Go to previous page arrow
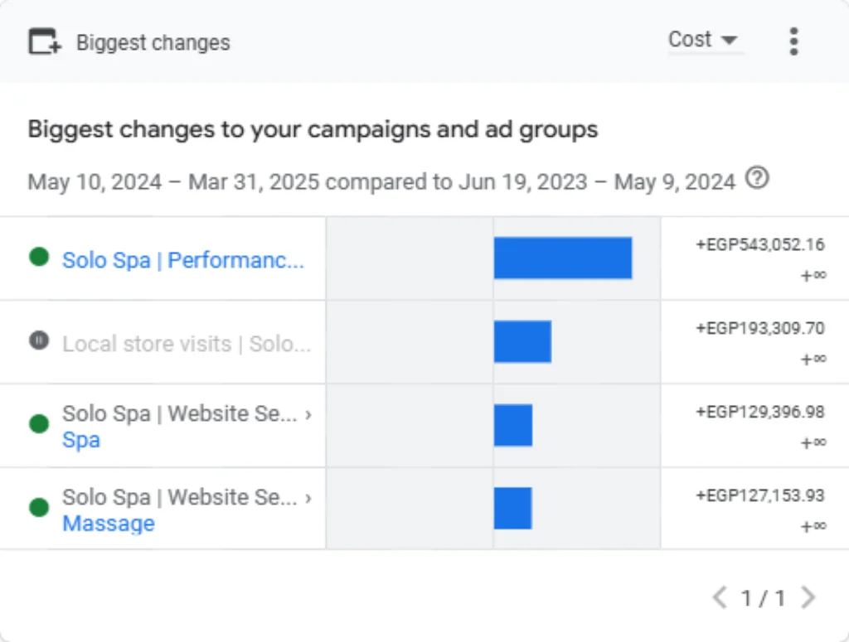This screenshot has width=849, height=642. [720, 597]
